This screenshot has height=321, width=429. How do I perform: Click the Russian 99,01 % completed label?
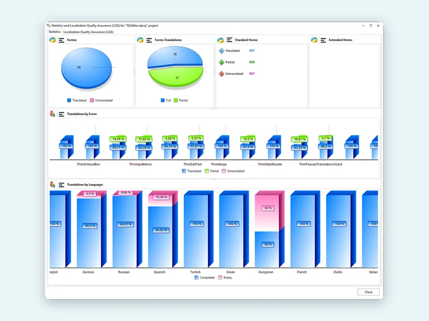coord(125,224)
